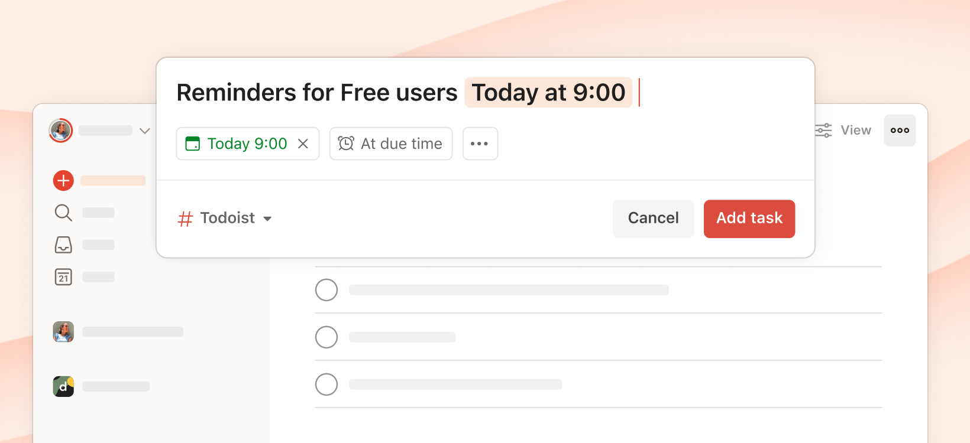Select the highlighted Today at 9:00 text
The width and height of the screenshot is (970, 443).
coord(548,92)
